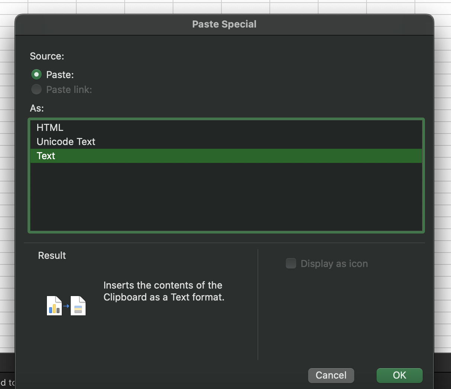The image size is (451, 389).
Task: Click the Paste Special title bar
Action: 224,25
